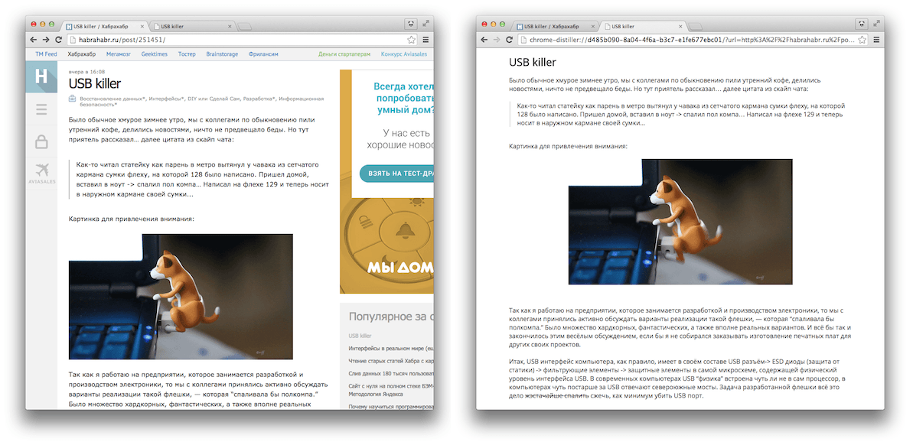
Task: Open the Мегамозг link
Action: pos(119,54)
